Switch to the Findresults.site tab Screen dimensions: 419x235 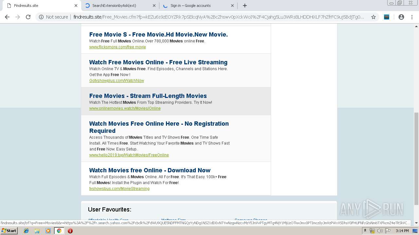click(41, 6)
